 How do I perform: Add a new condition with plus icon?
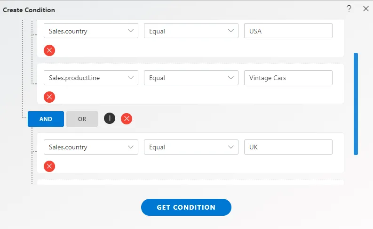point(110,118)
